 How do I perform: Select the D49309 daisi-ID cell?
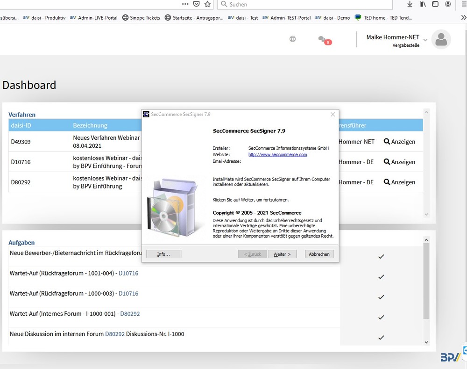pyautogui.click(x=21, y=142)
